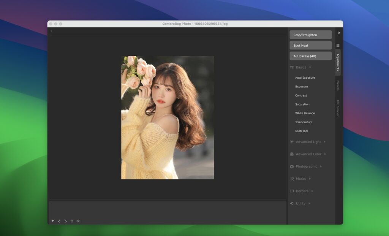Click the Spot Heal button
The width and height of the screenshot is (389, 236).
(x=310, y=46)
